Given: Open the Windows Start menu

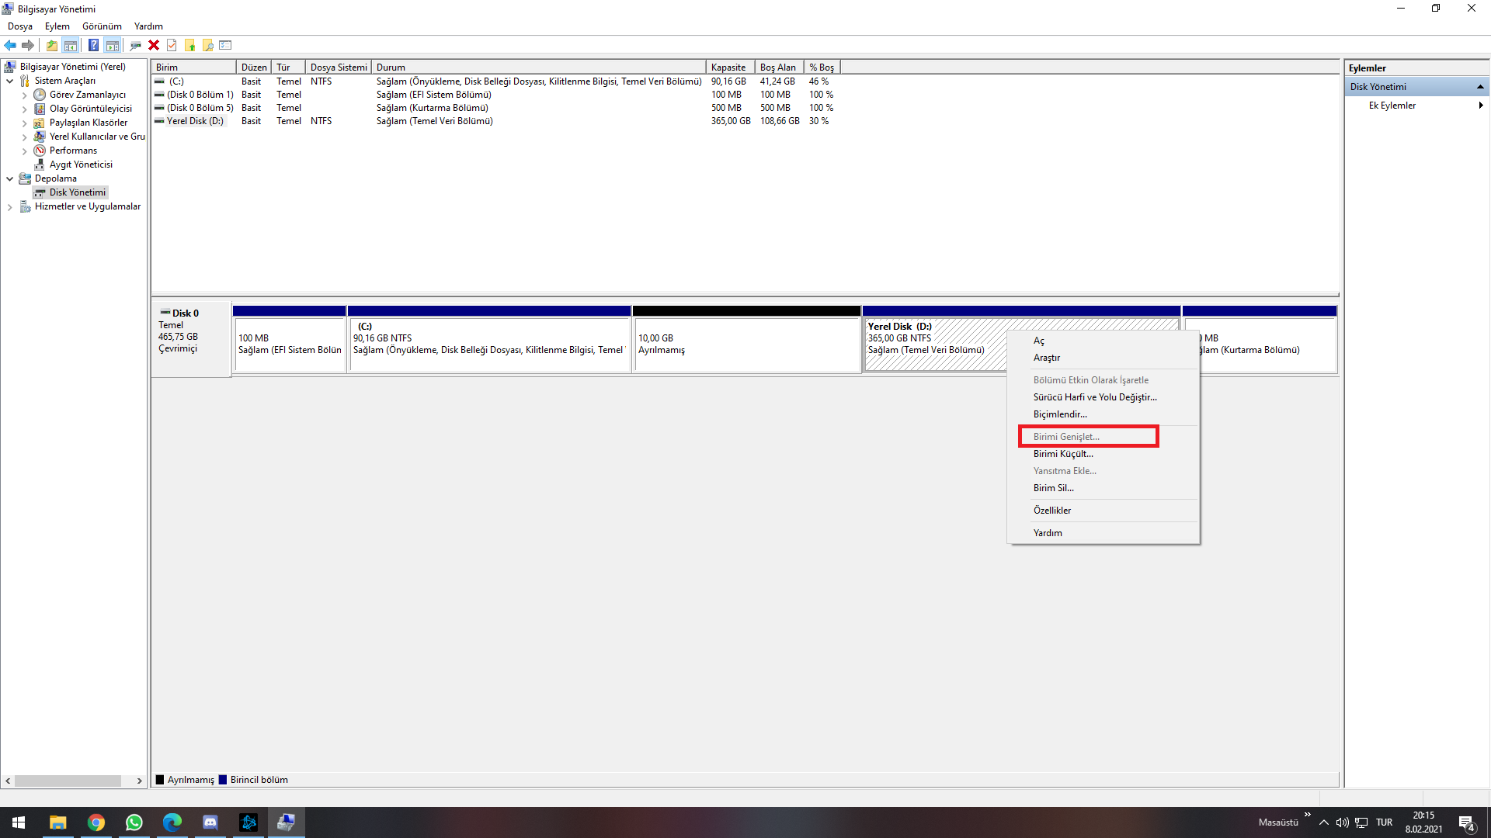Looking at the screenshot, I should (19, 822).
